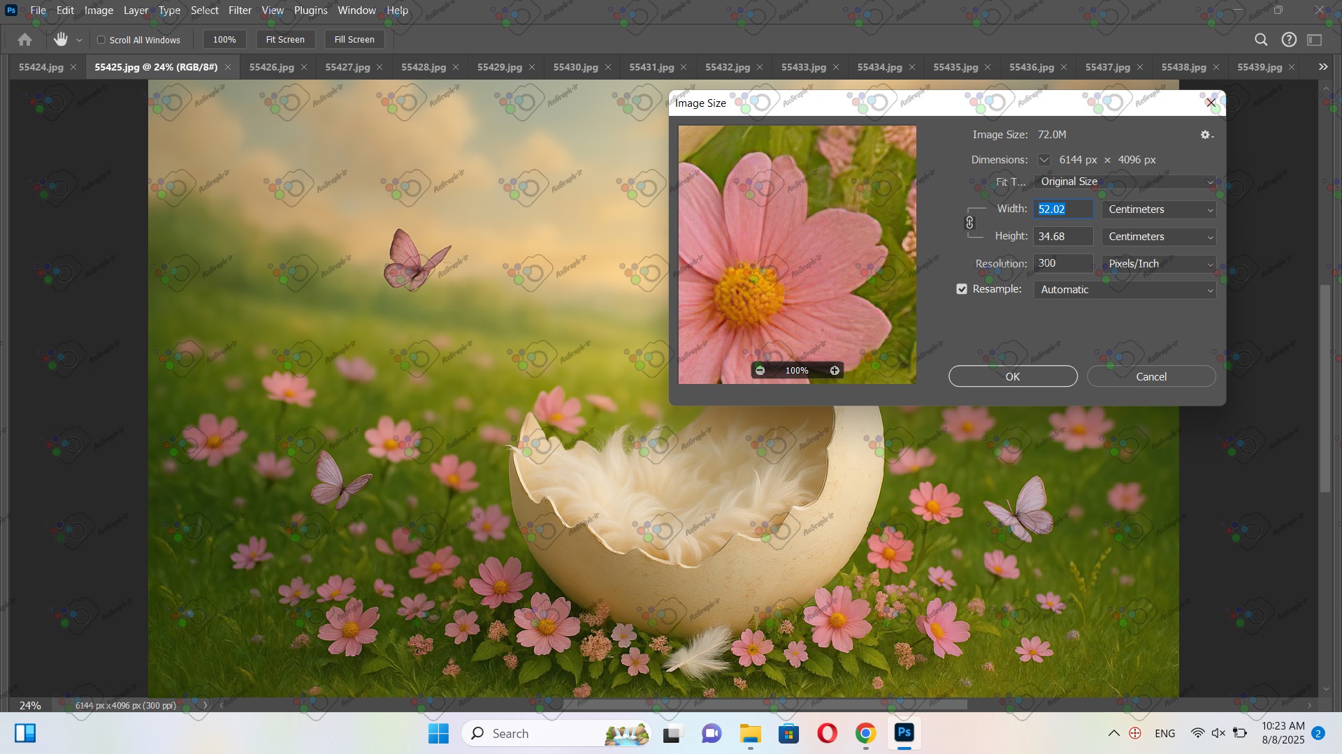Open the Fit To Original Size dropdown
The image size is (1342, 754).
(1124, 182)
